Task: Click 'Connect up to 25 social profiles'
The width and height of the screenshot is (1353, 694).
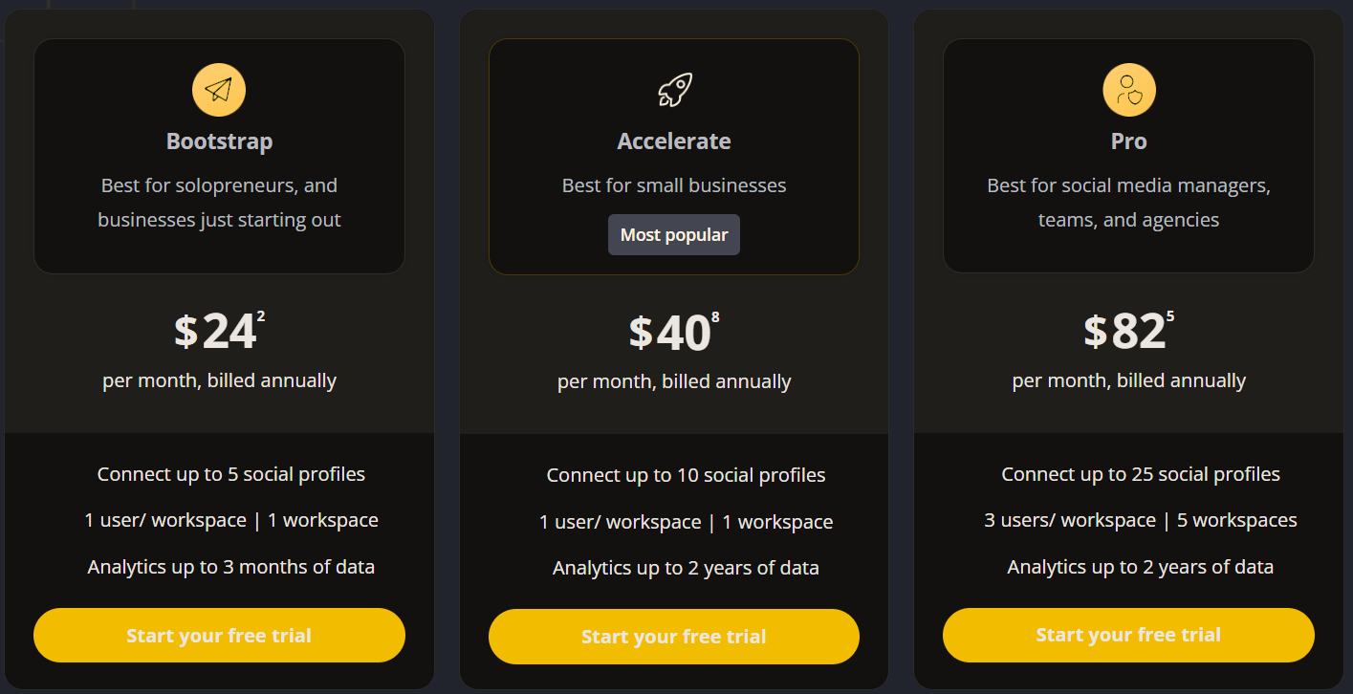Action: point(1141,474)
